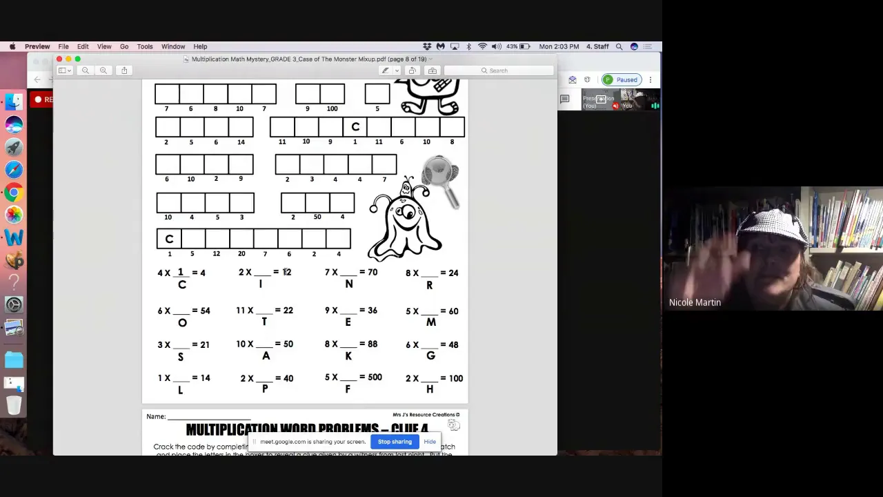
Task: Open the blue folder stack in Dock
Action: point(14,360)
